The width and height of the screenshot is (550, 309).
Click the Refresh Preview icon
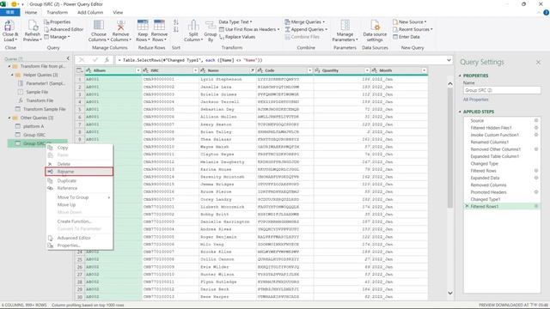33,27
